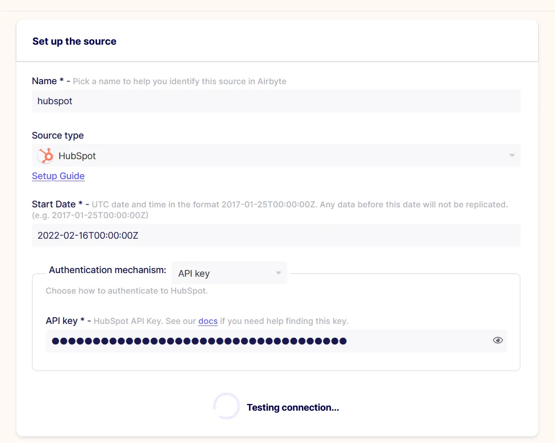Click the 'Name' field label
This screenshot has height=443, width=555.
(44, 81)
